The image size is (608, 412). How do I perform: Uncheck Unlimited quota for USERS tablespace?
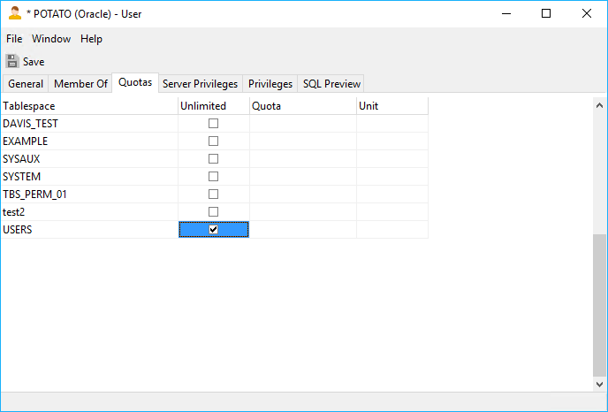point(213,230)
